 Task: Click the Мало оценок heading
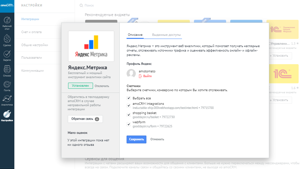pyautogui.click(x=78, y=133)
